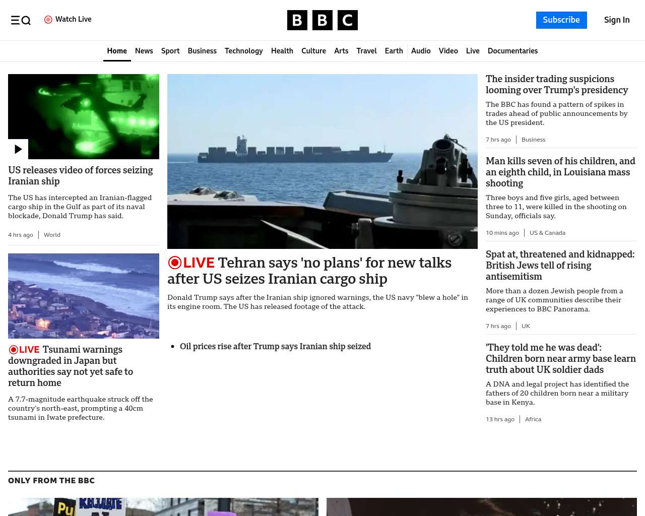645x516 pixels.
Task: Click Sign In
Action: [616, 20]
